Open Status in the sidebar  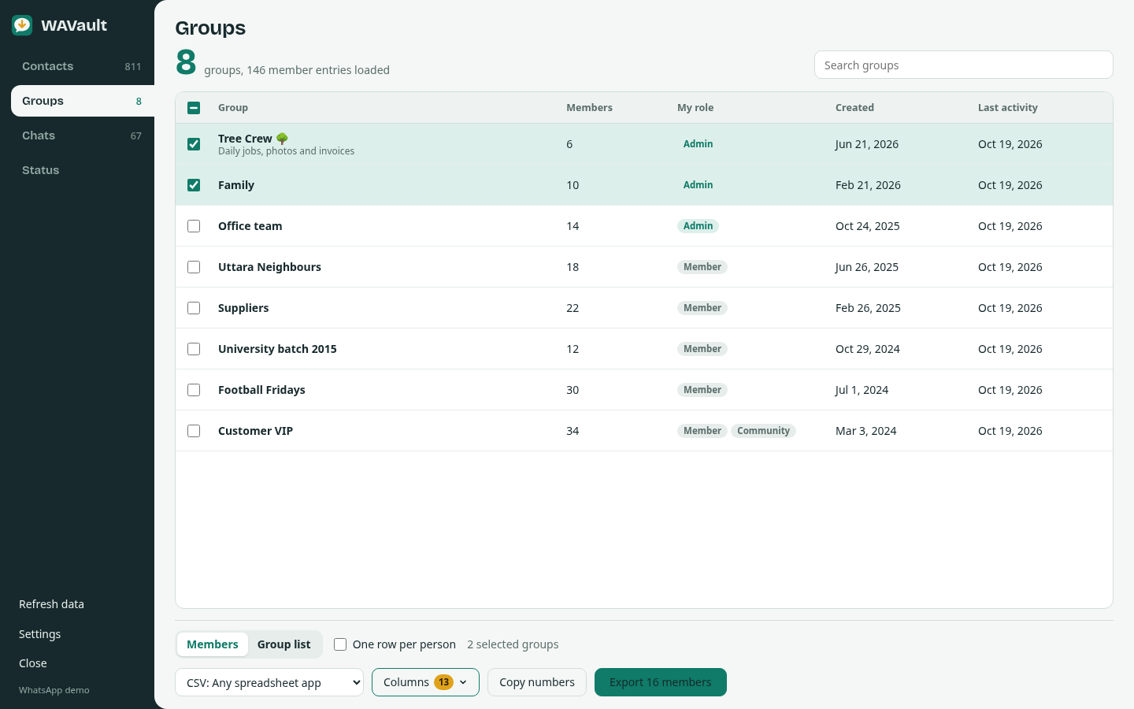pos(82,170)
